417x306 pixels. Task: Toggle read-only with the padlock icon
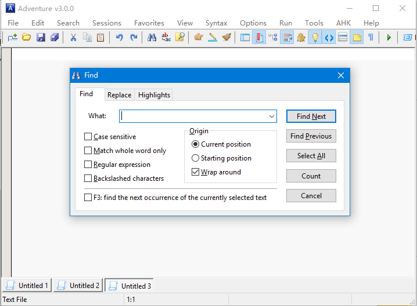coord(301,38)
